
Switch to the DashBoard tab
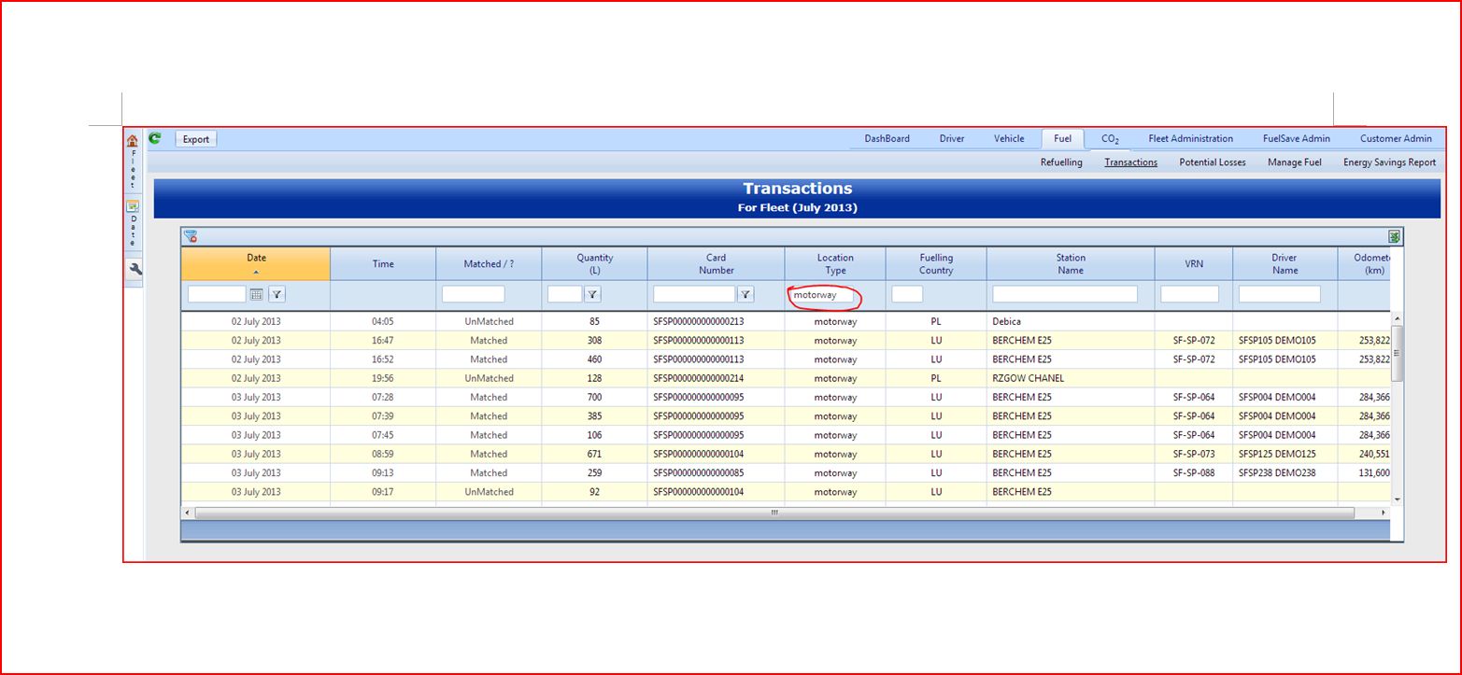(x=887, y=138)
